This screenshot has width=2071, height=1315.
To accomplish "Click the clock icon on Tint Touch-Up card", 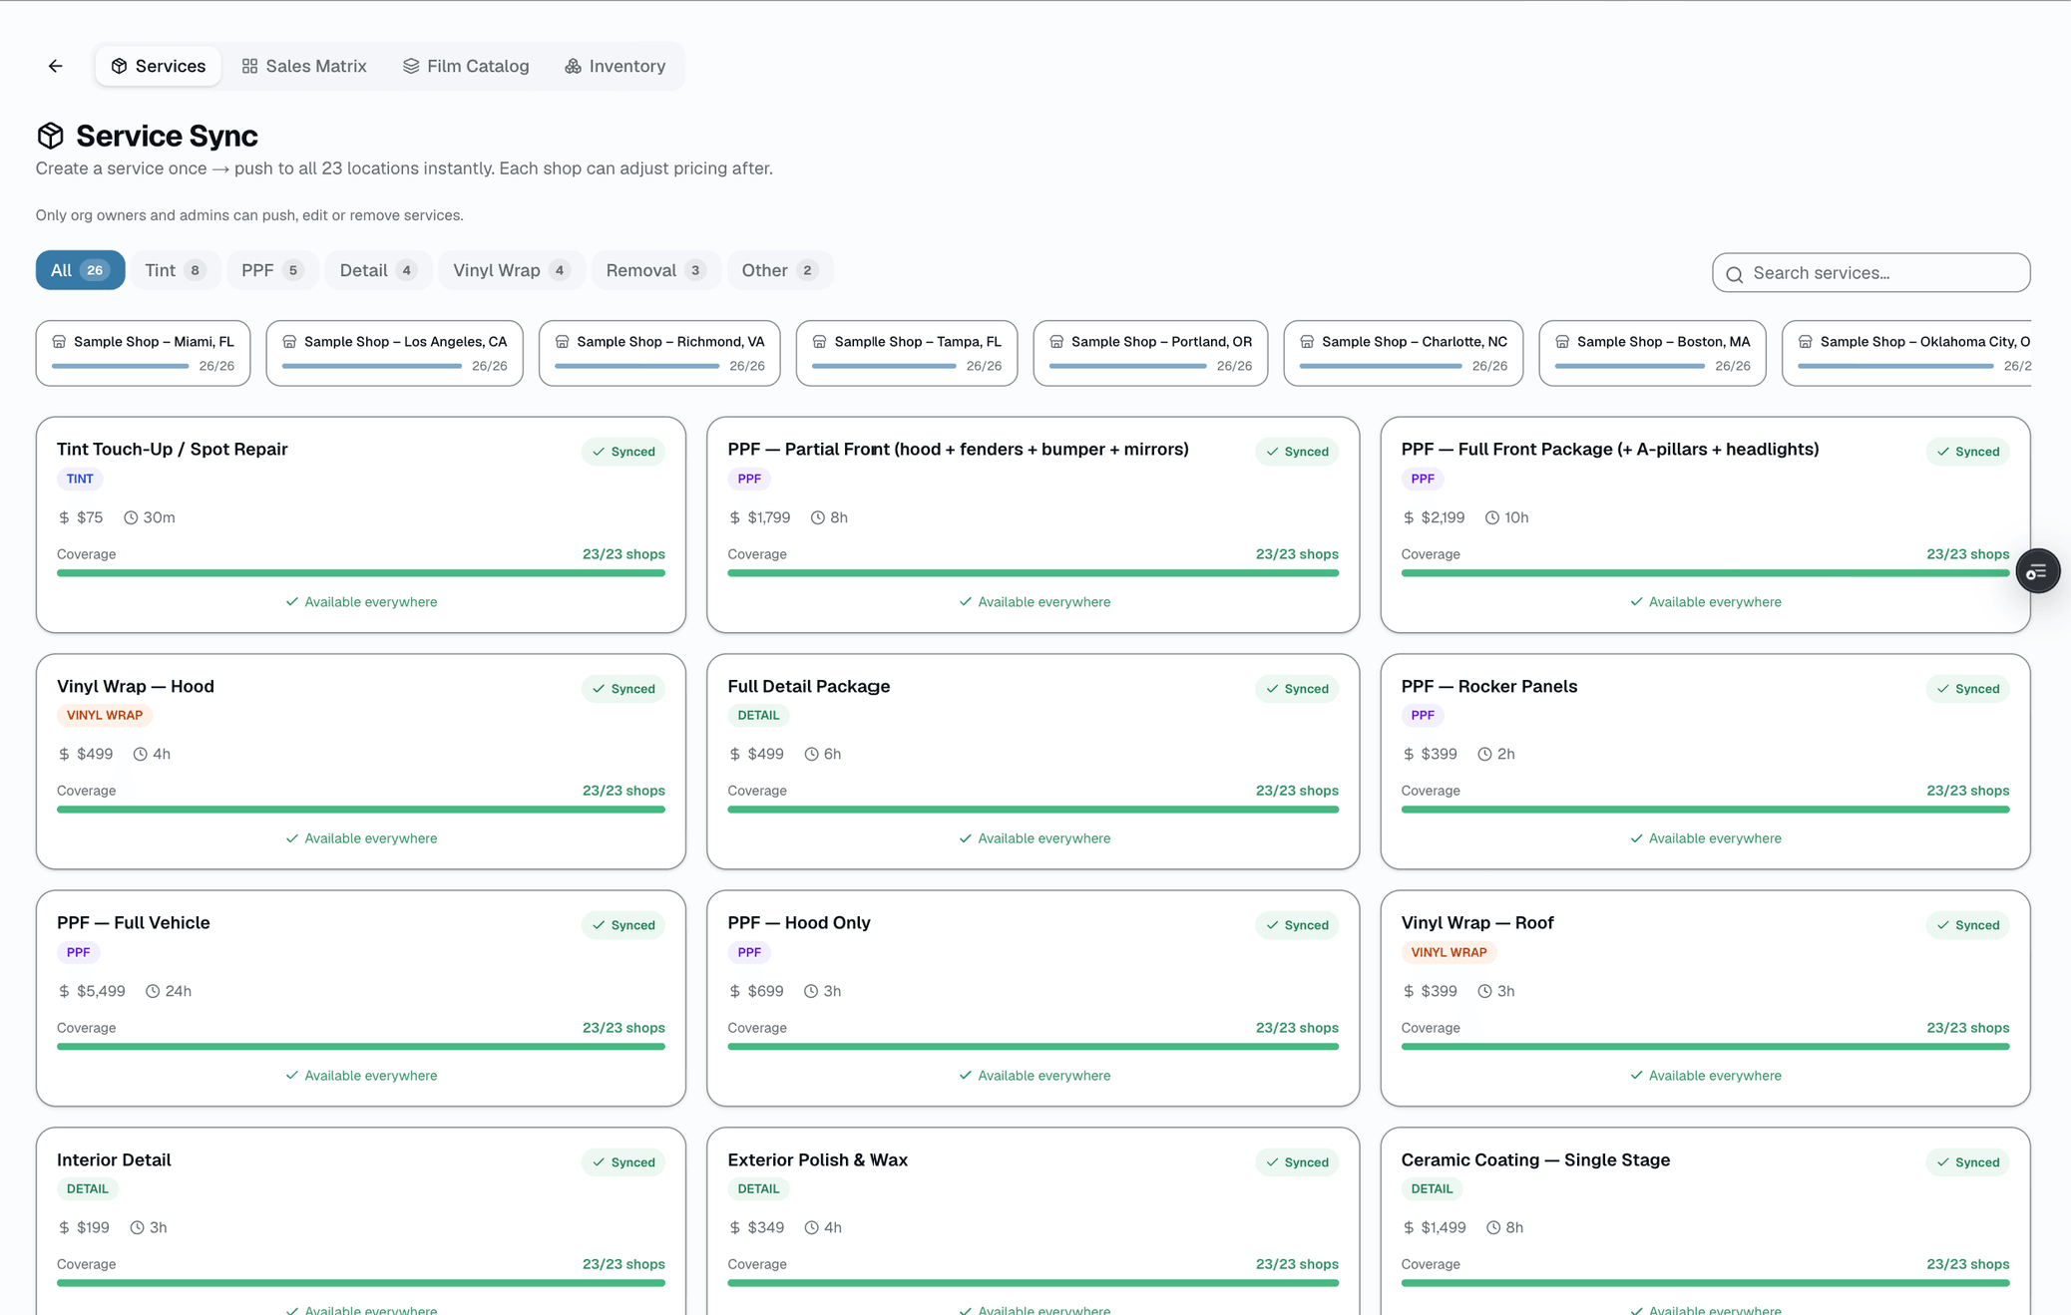I will click(x=131, y=517).
